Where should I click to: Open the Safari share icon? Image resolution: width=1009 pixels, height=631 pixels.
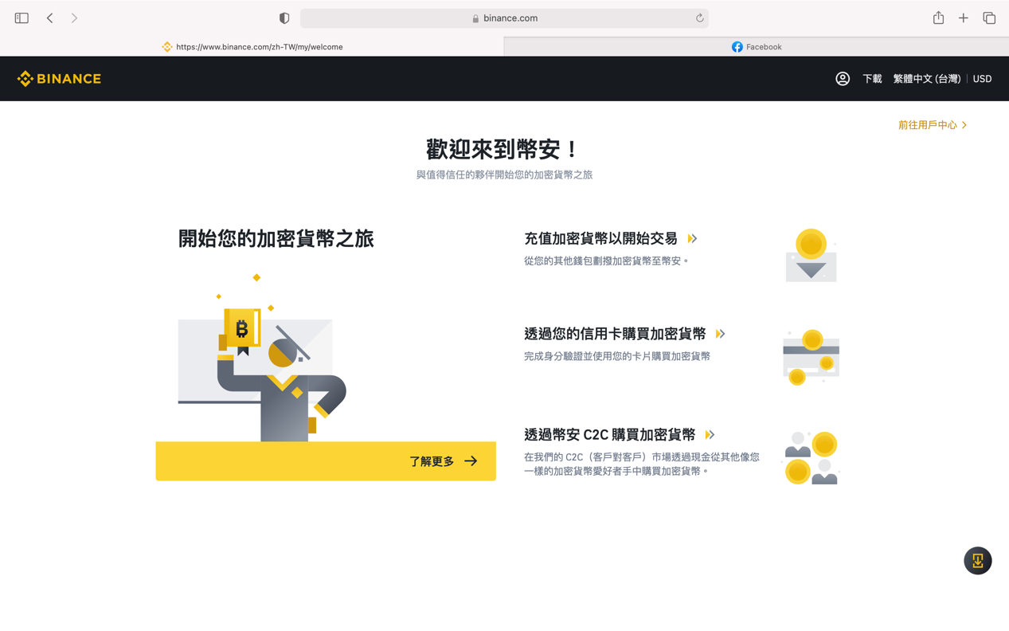coord(939,18)
